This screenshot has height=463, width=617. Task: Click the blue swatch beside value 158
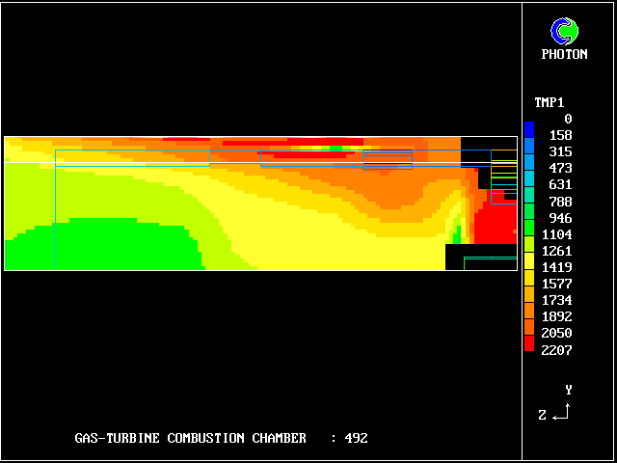tap(528, 144)
